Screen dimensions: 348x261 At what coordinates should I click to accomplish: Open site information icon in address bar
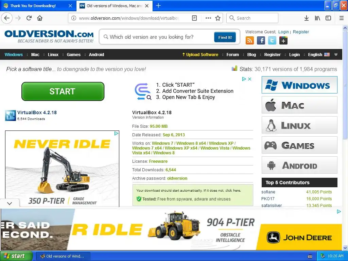74,18
